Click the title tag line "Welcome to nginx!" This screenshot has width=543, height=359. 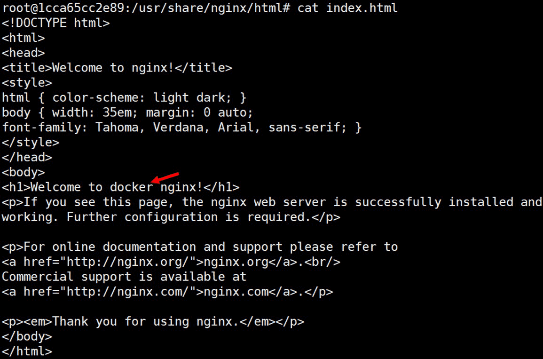point(117,68)
